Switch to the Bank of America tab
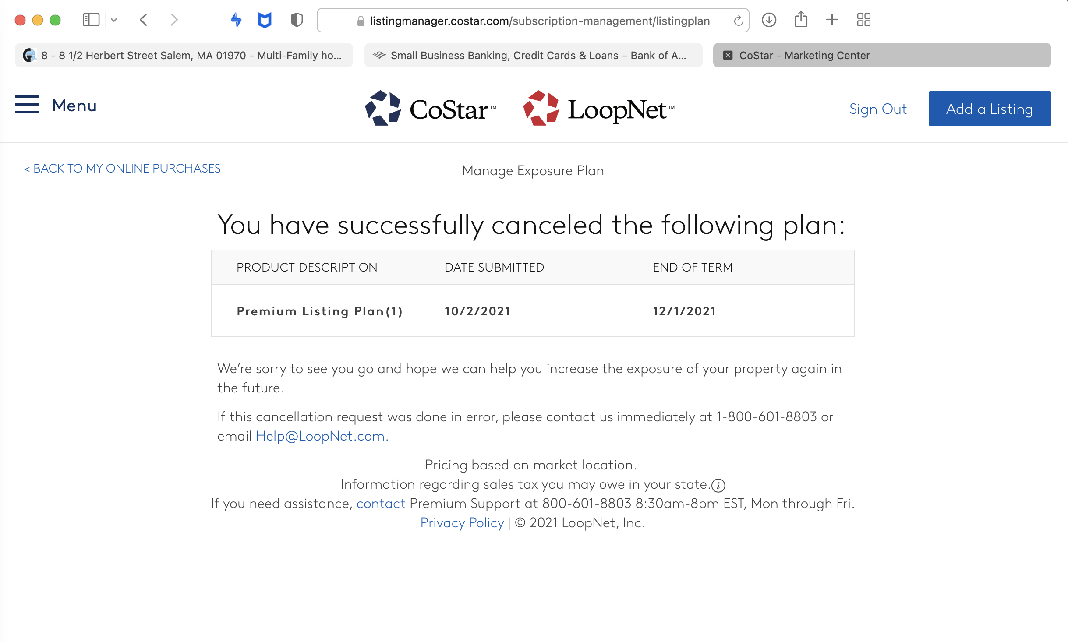Screen dimensions: 1068x642 (533, 56)
